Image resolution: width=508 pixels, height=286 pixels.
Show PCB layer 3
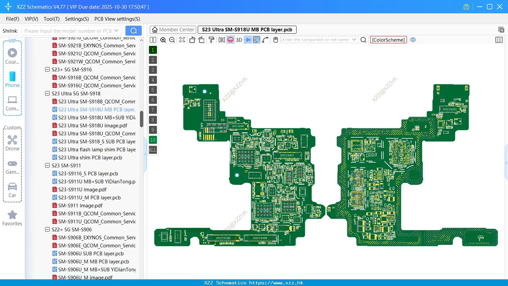coord(153,70)
